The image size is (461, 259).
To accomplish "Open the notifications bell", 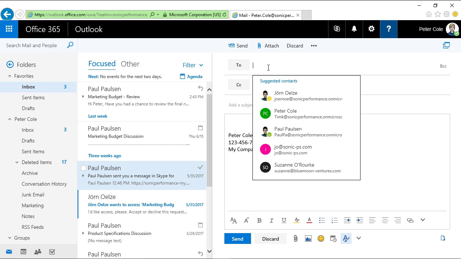I will (x=354, y=29).
